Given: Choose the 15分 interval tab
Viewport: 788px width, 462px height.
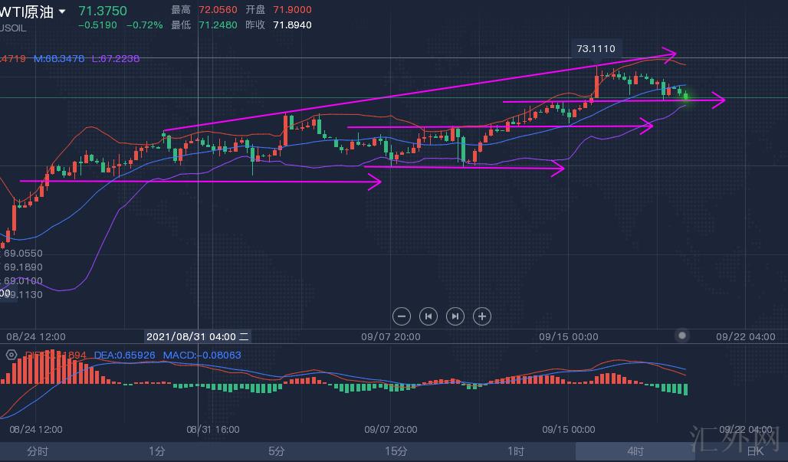Looking at the screenshot, I should 396,451.
